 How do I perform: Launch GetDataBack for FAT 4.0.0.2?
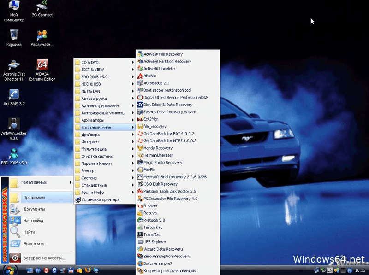tap(178, 134)
